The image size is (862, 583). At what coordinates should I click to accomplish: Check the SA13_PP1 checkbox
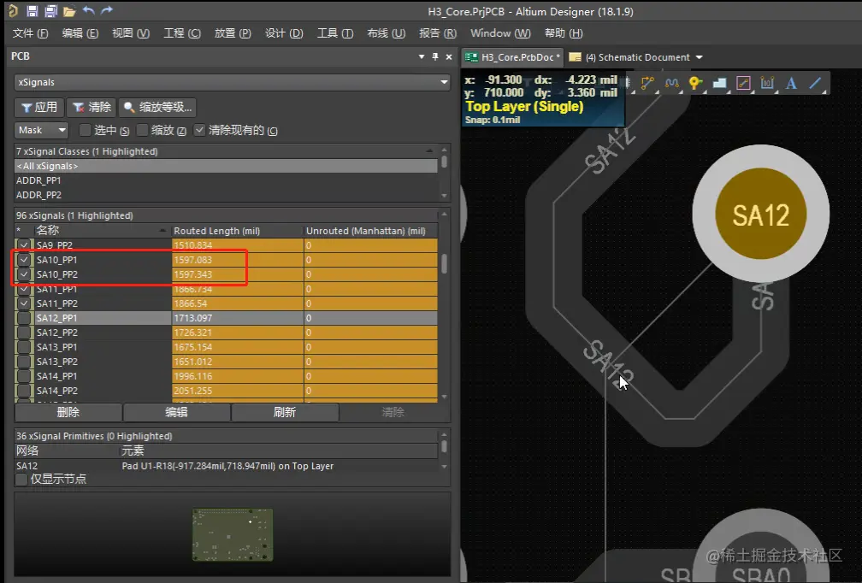(x=24, y=347)
